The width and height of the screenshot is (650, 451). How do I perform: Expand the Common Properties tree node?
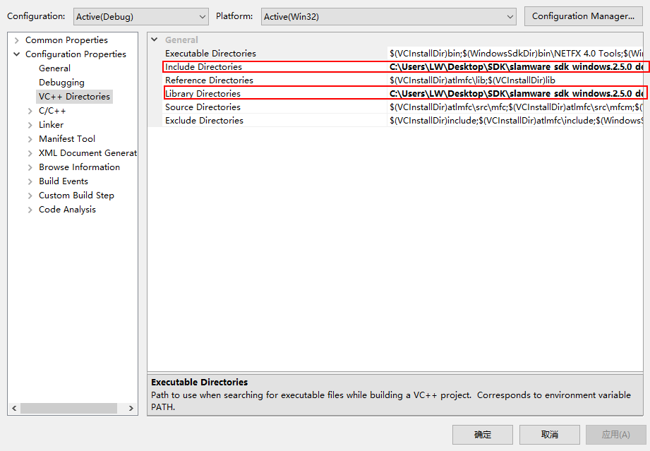click(x=16, y=40)
